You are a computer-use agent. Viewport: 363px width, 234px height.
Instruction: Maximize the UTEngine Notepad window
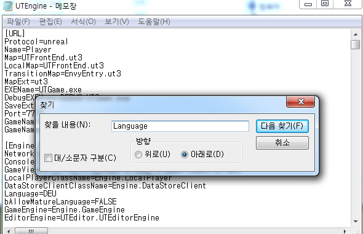(x=325, y=4)
